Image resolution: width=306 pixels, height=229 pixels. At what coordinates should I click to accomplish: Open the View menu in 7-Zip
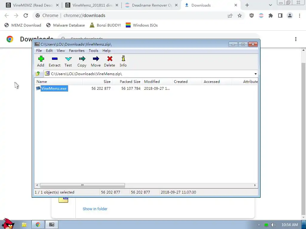click(61, 51)
